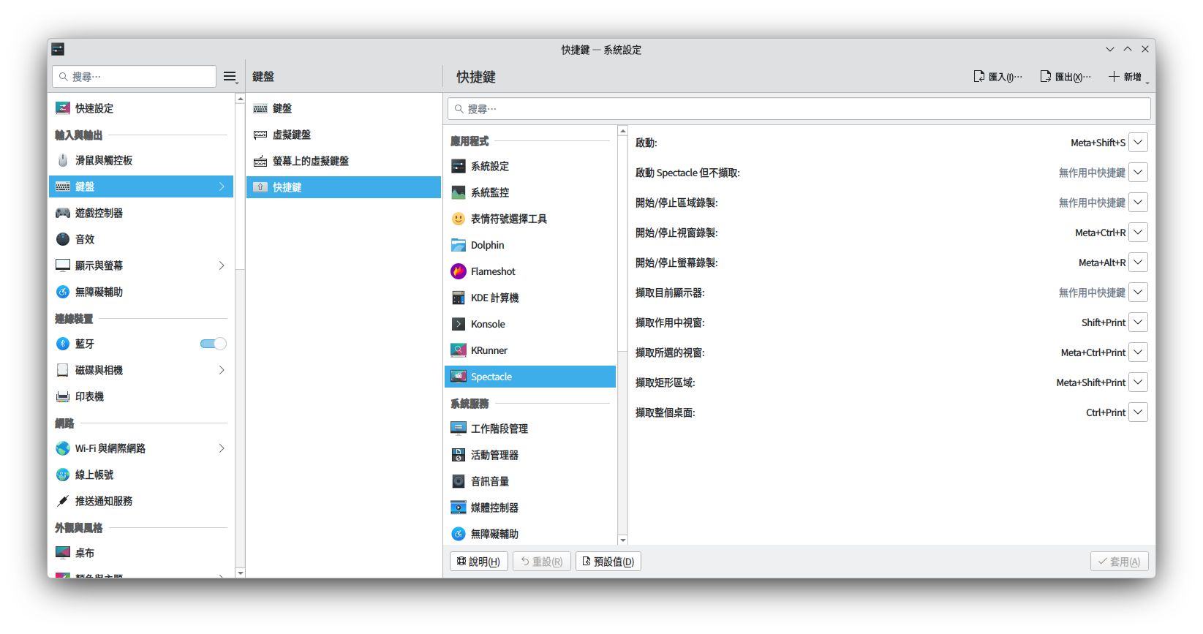The width and height of the screenshot is (1203, 634).
Task: Click the 匯出 export button
Action: [1066, 77]
